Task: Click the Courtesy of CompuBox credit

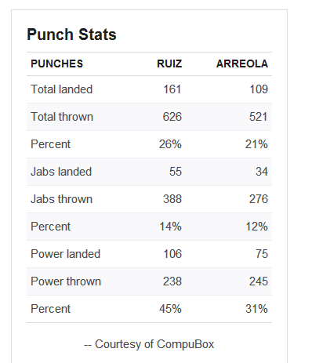Action: [x=149, y=344]
